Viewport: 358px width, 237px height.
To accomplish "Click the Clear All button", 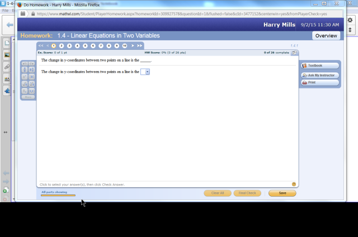I will coord(217,193).
